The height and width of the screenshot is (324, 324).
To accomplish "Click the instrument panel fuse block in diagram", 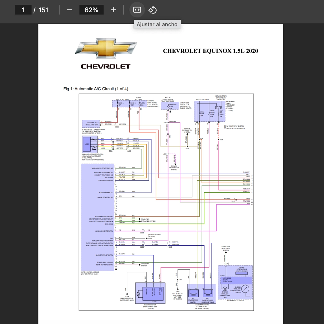I will point(209,111).
